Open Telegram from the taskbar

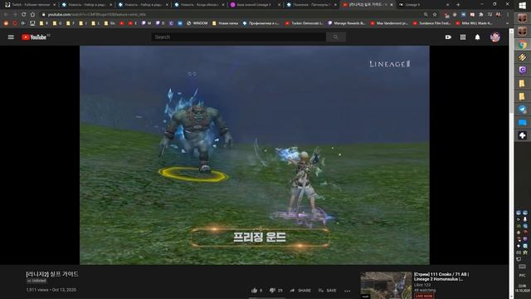(x=522, y=109)
